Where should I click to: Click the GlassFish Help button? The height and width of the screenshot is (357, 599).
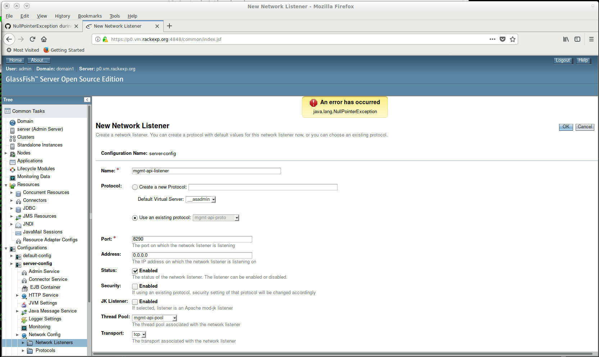click(583, 60)
